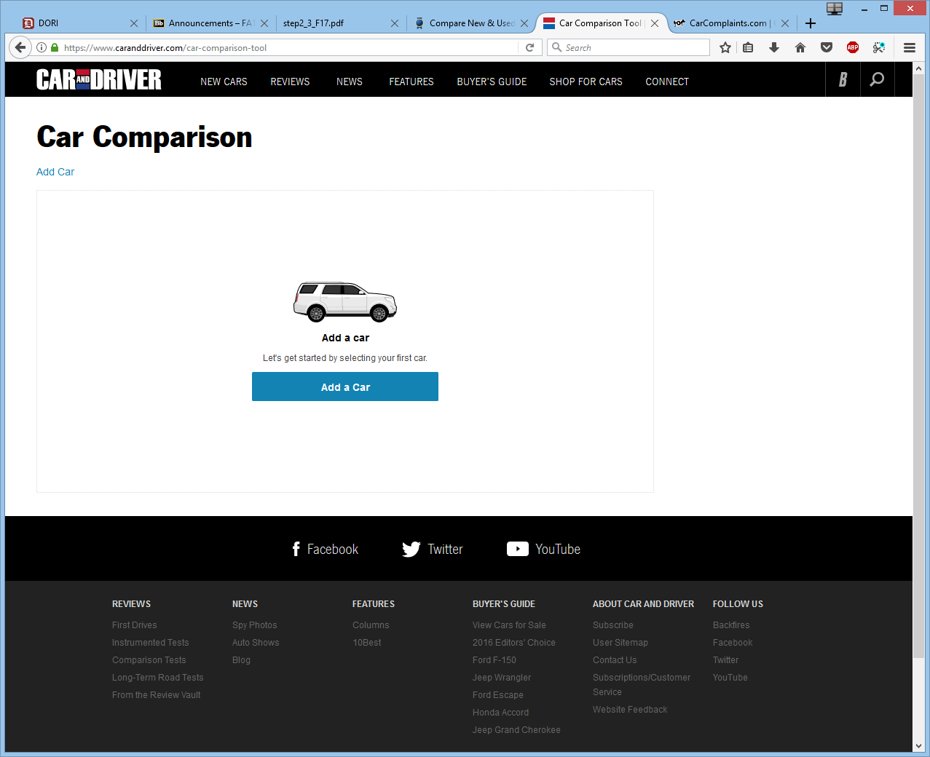Close the step2_3_F17.pdf tab
The height and width of the screenshot is (757, 930).
[395, 23]
